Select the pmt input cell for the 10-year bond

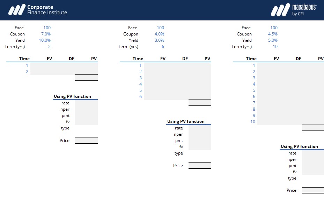tap(313, 166)
